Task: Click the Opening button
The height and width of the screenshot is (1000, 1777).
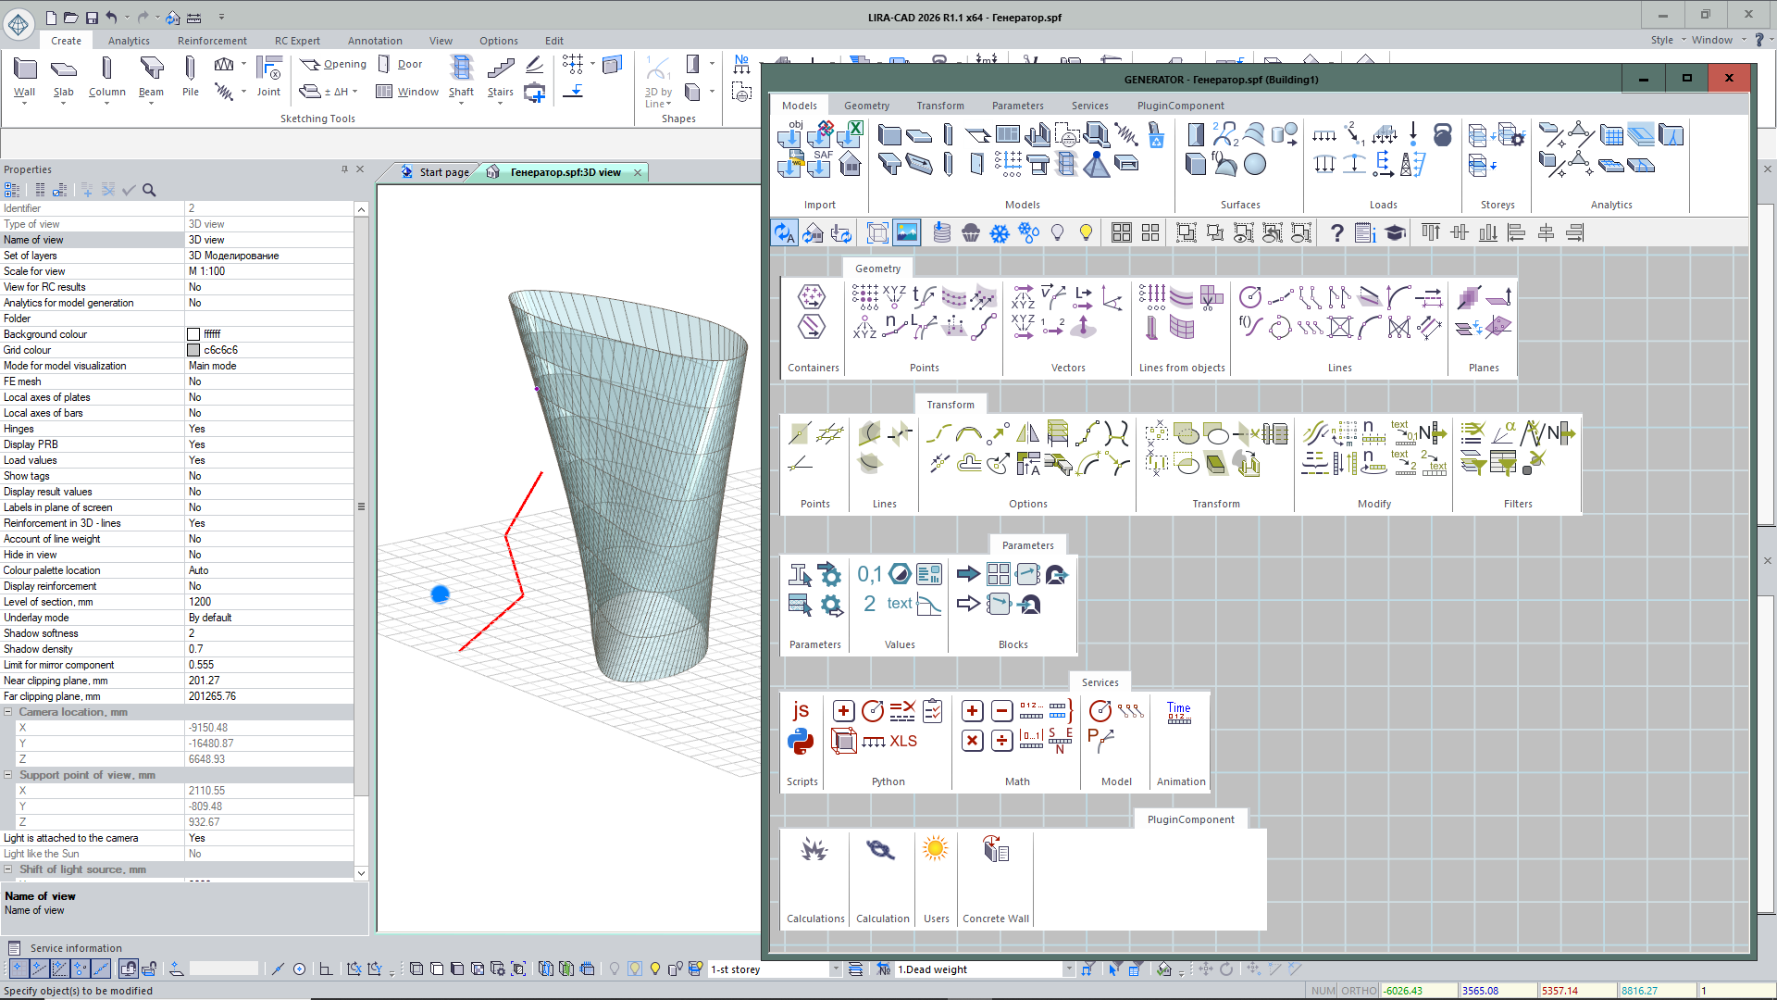Action: (x=334, y=64)
